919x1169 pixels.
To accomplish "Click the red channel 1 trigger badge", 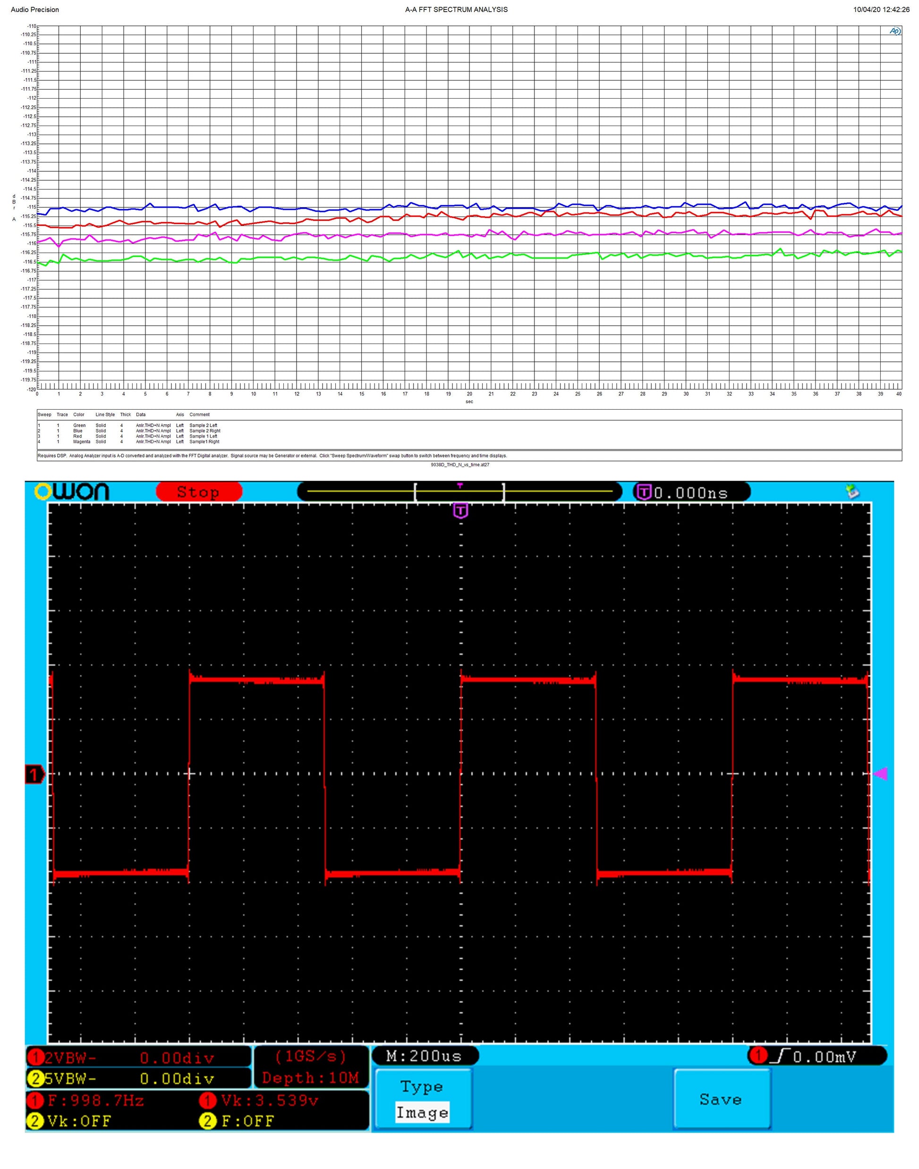I will tap(758, 1056).
